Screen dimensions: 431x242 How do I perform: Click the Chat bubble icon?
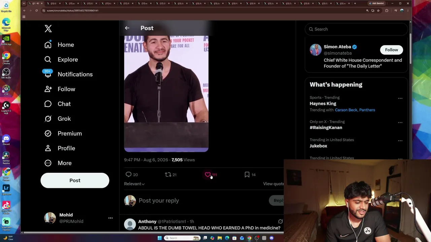(x=48, y=104)
